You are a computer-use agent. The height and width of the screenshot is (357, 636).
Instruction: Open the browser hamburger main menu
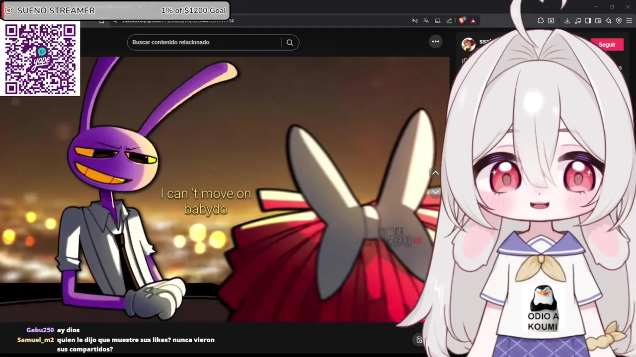pyautogui.click(x=630, y=21)
